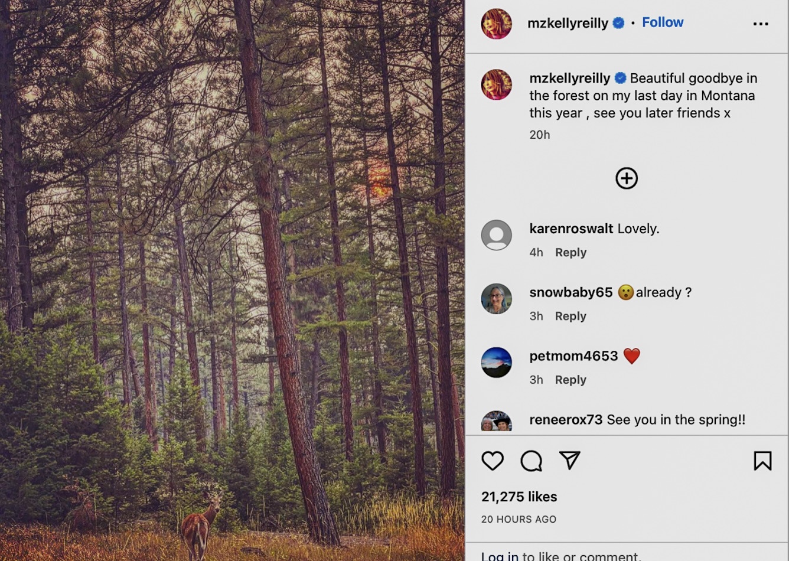This screenshot has height=561, width=789.
Task: Share the post via the paper plane icon
Action: click(570, 461)
